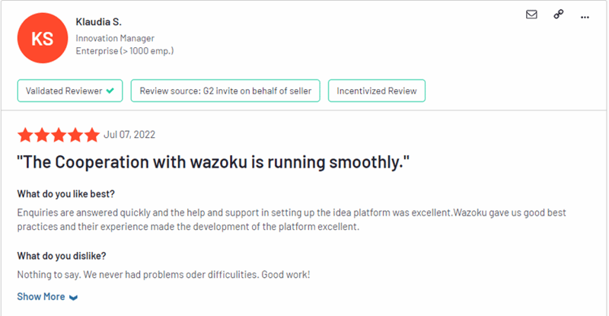Select the Review source G2 invite badge

click(x=225, y=91)
